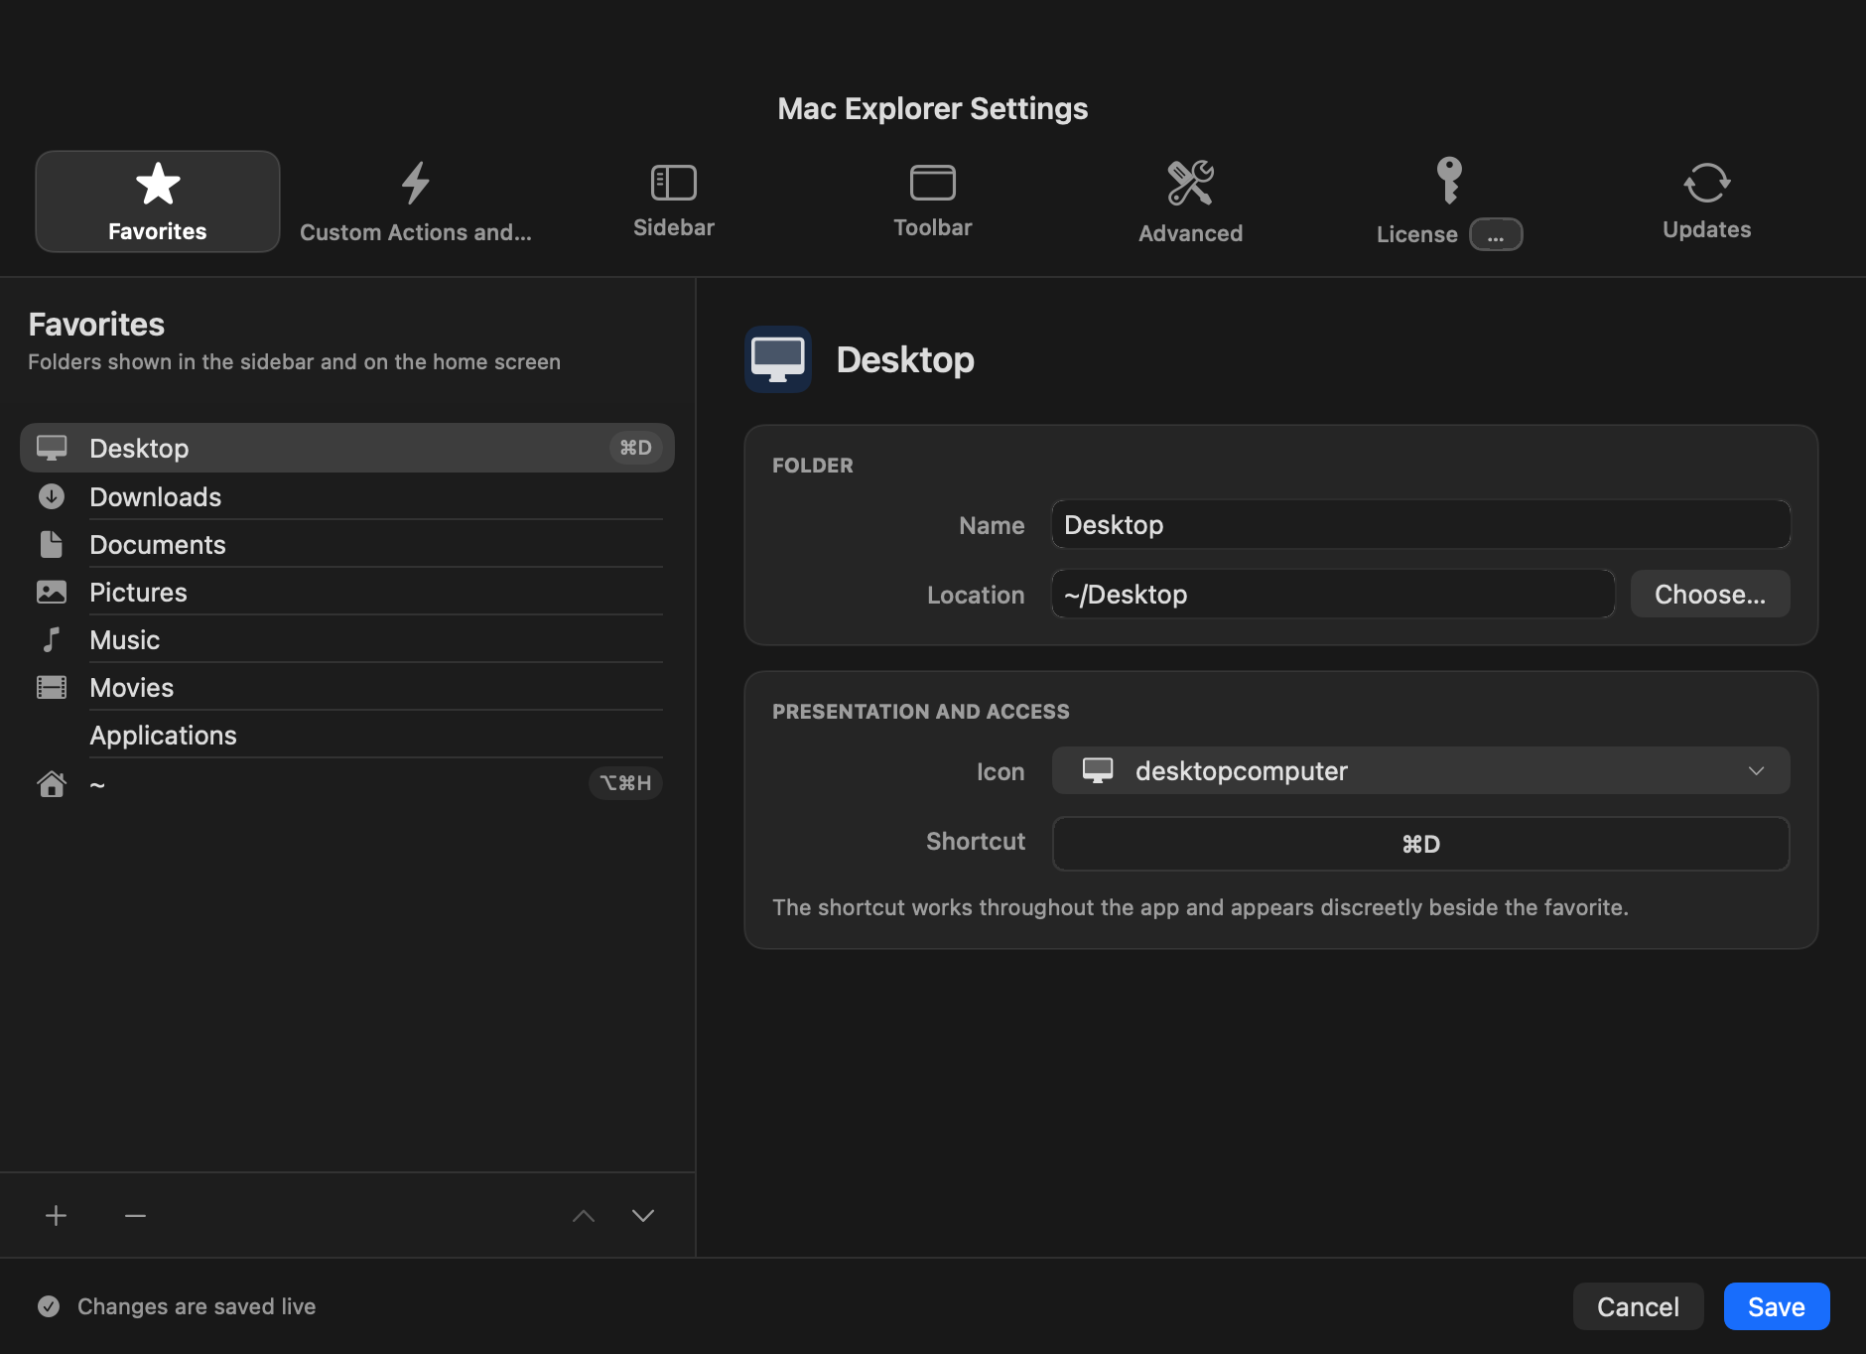The image size is (1866, 1354).
Task: Click the Advanced tools icon
Action: coord(1190,184)
